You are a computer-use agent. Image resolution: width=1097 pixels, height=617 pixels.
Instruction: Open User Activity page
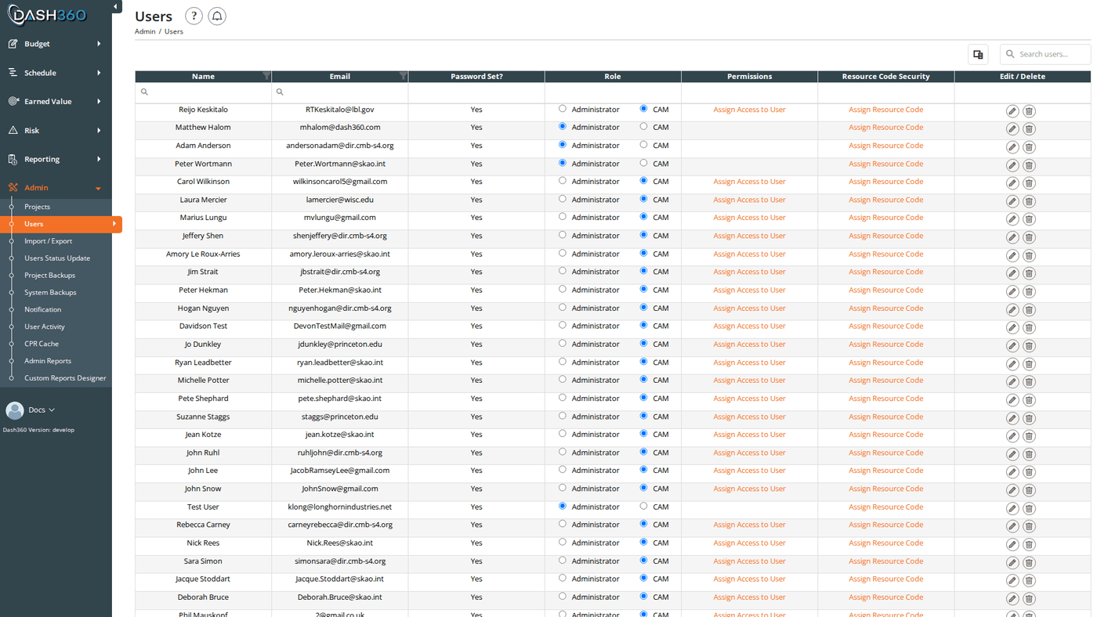(x=45, y=327)
